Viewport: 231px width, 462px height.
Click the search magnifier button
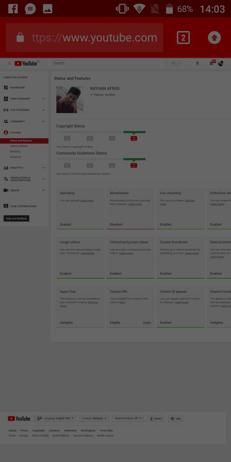174,63
